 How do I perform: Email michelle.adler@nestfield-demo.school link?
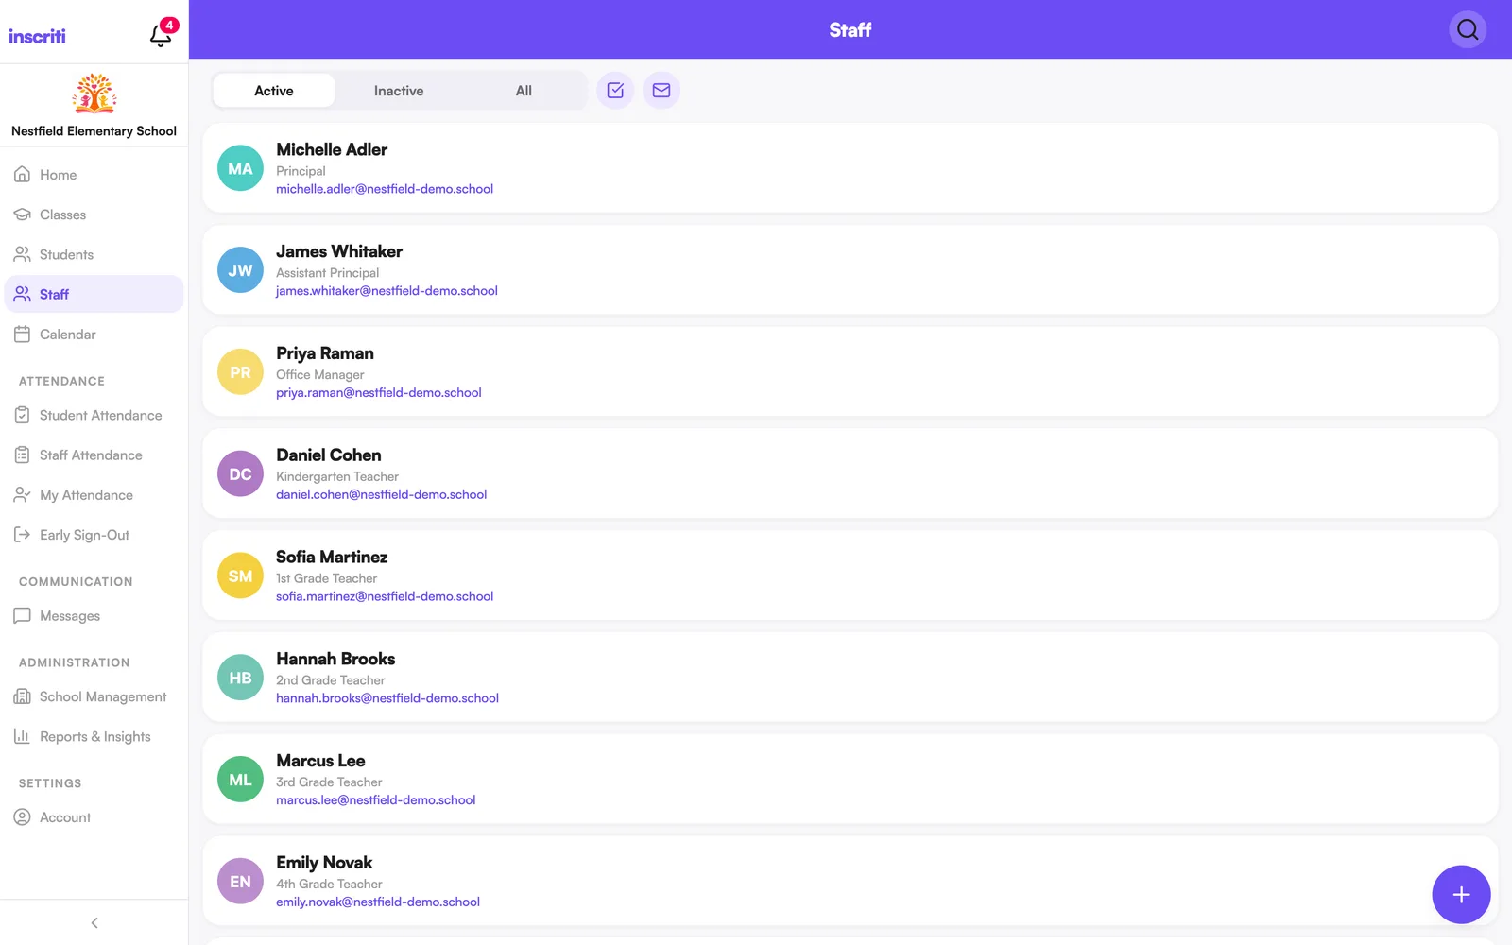coord(385,189)
